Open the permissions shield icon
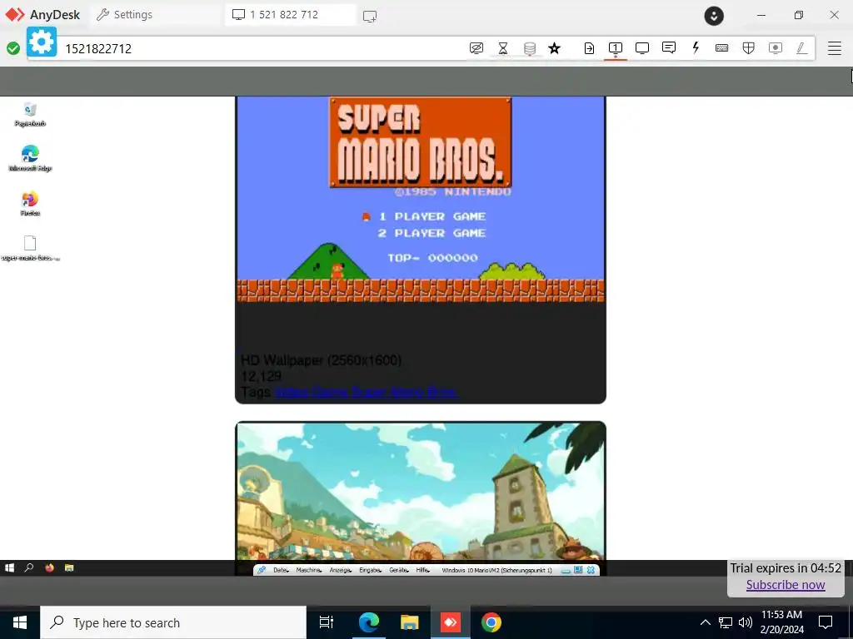This screenshot has width=853, height=639. (749, 48)
